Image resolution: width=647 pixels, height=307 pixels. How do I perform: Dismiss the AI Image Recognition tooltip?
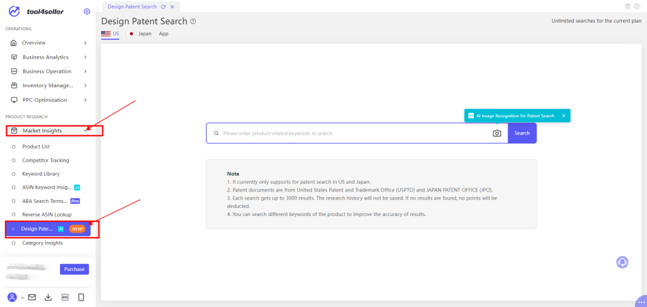(564, 116)
